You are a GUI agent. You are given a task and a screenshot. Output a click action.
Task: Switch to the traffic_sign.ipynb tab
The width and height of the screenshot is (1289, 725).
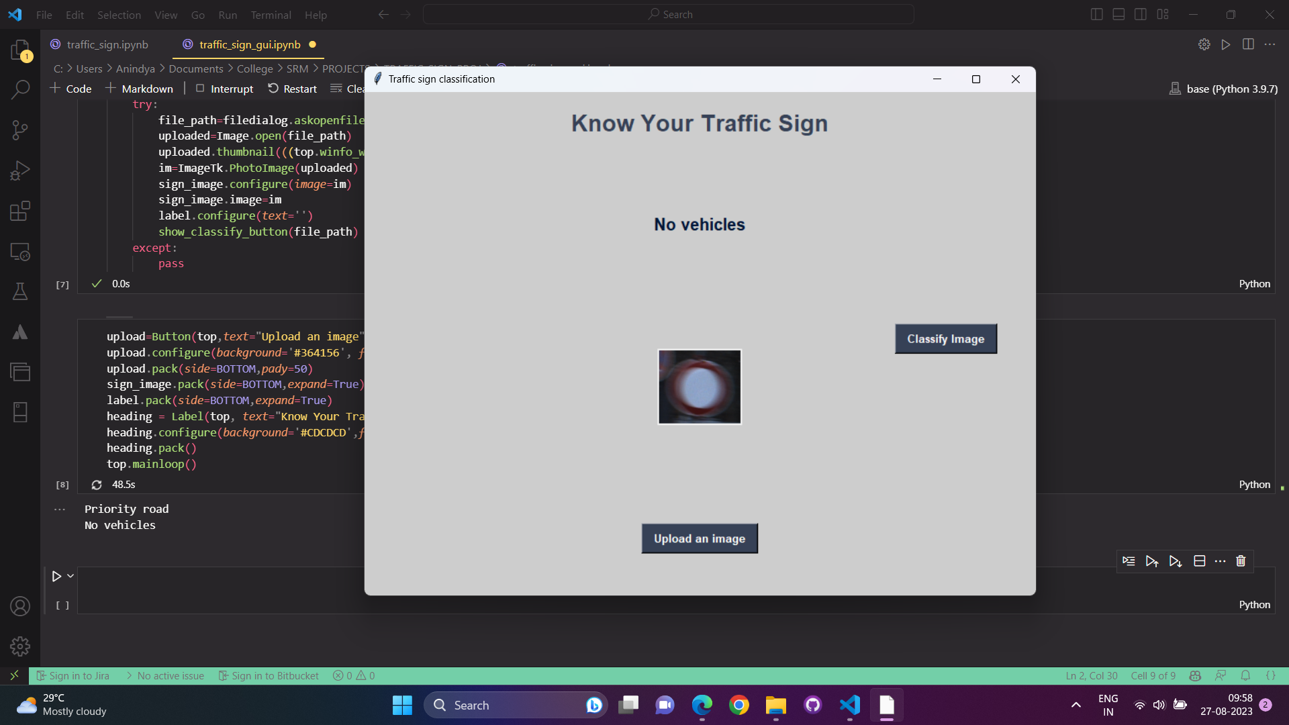coord(107,44)
